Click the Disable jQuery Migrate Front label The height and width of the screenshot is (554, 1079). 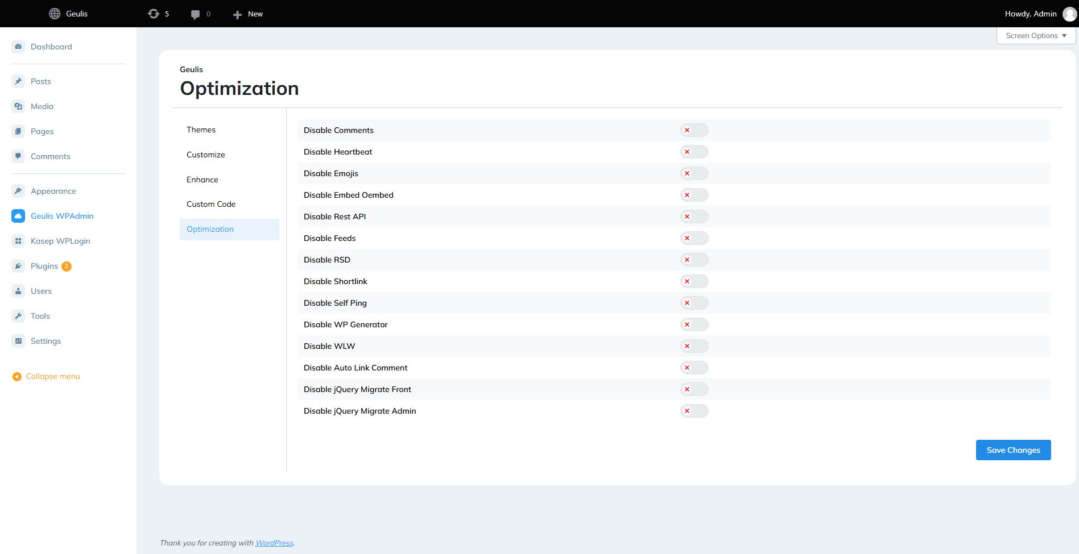357,389
